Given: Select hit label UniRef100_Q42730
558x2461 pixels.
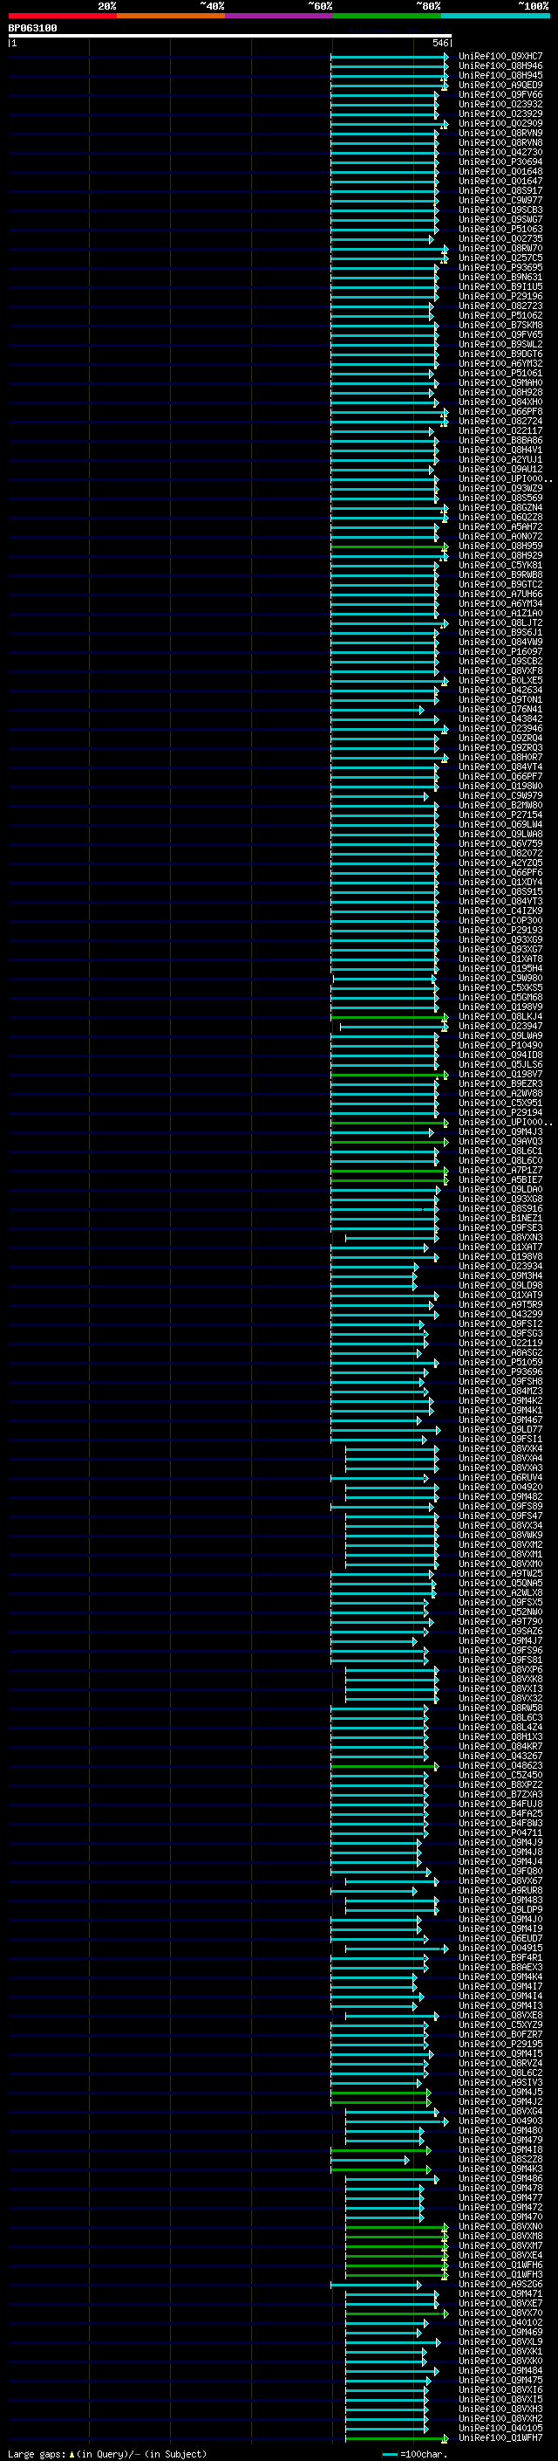Looking at the screenshot, I should 500,152.
